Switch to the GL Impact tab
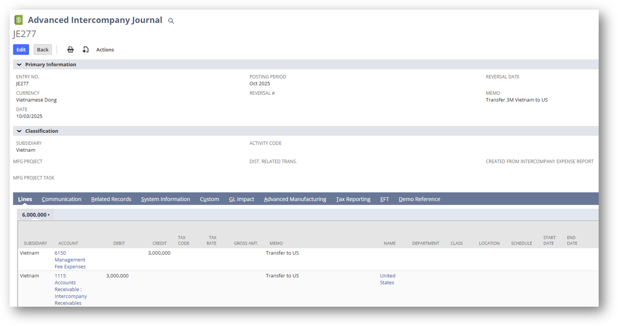 tap(241, 199)
